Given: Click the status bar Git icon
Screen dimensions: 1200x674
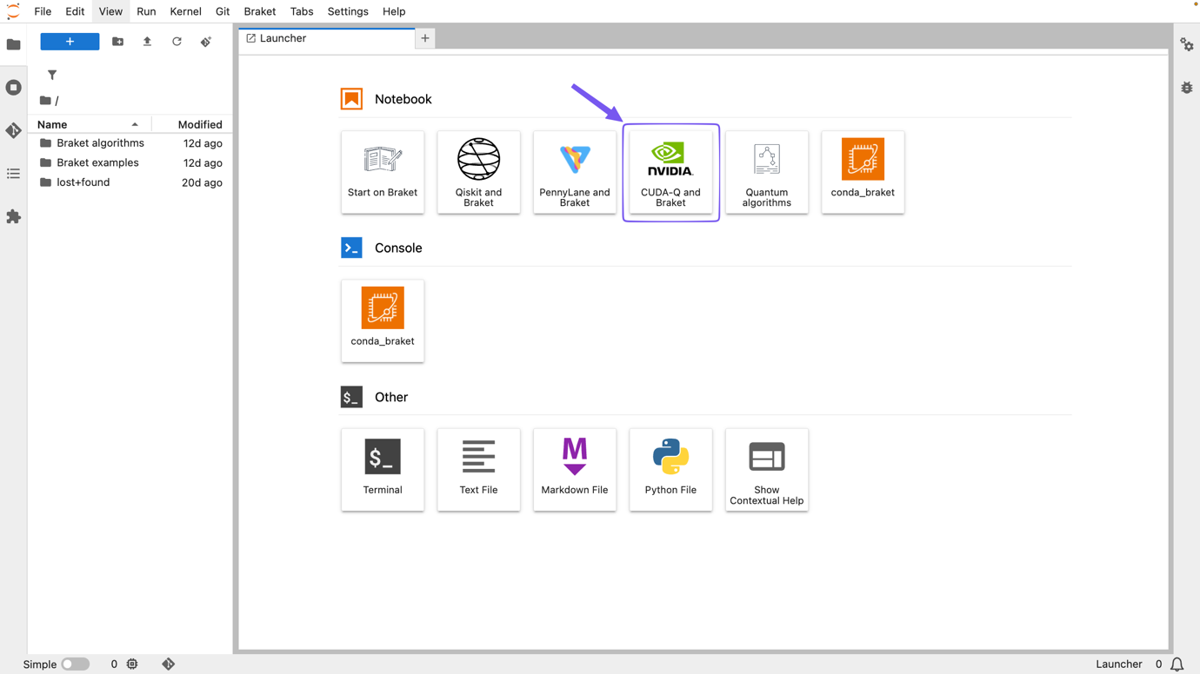Looking at the screenshot, I should [x=169, y=664].
